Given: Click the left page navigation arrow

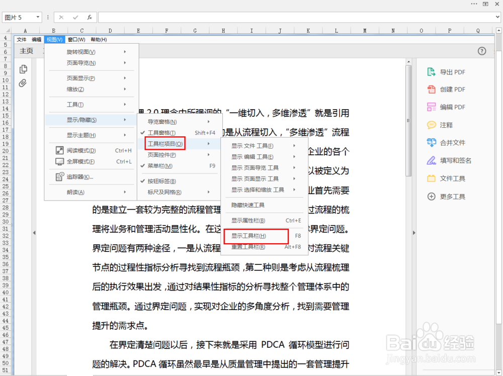Looking at the screenshot, I should tap(34, 233).
